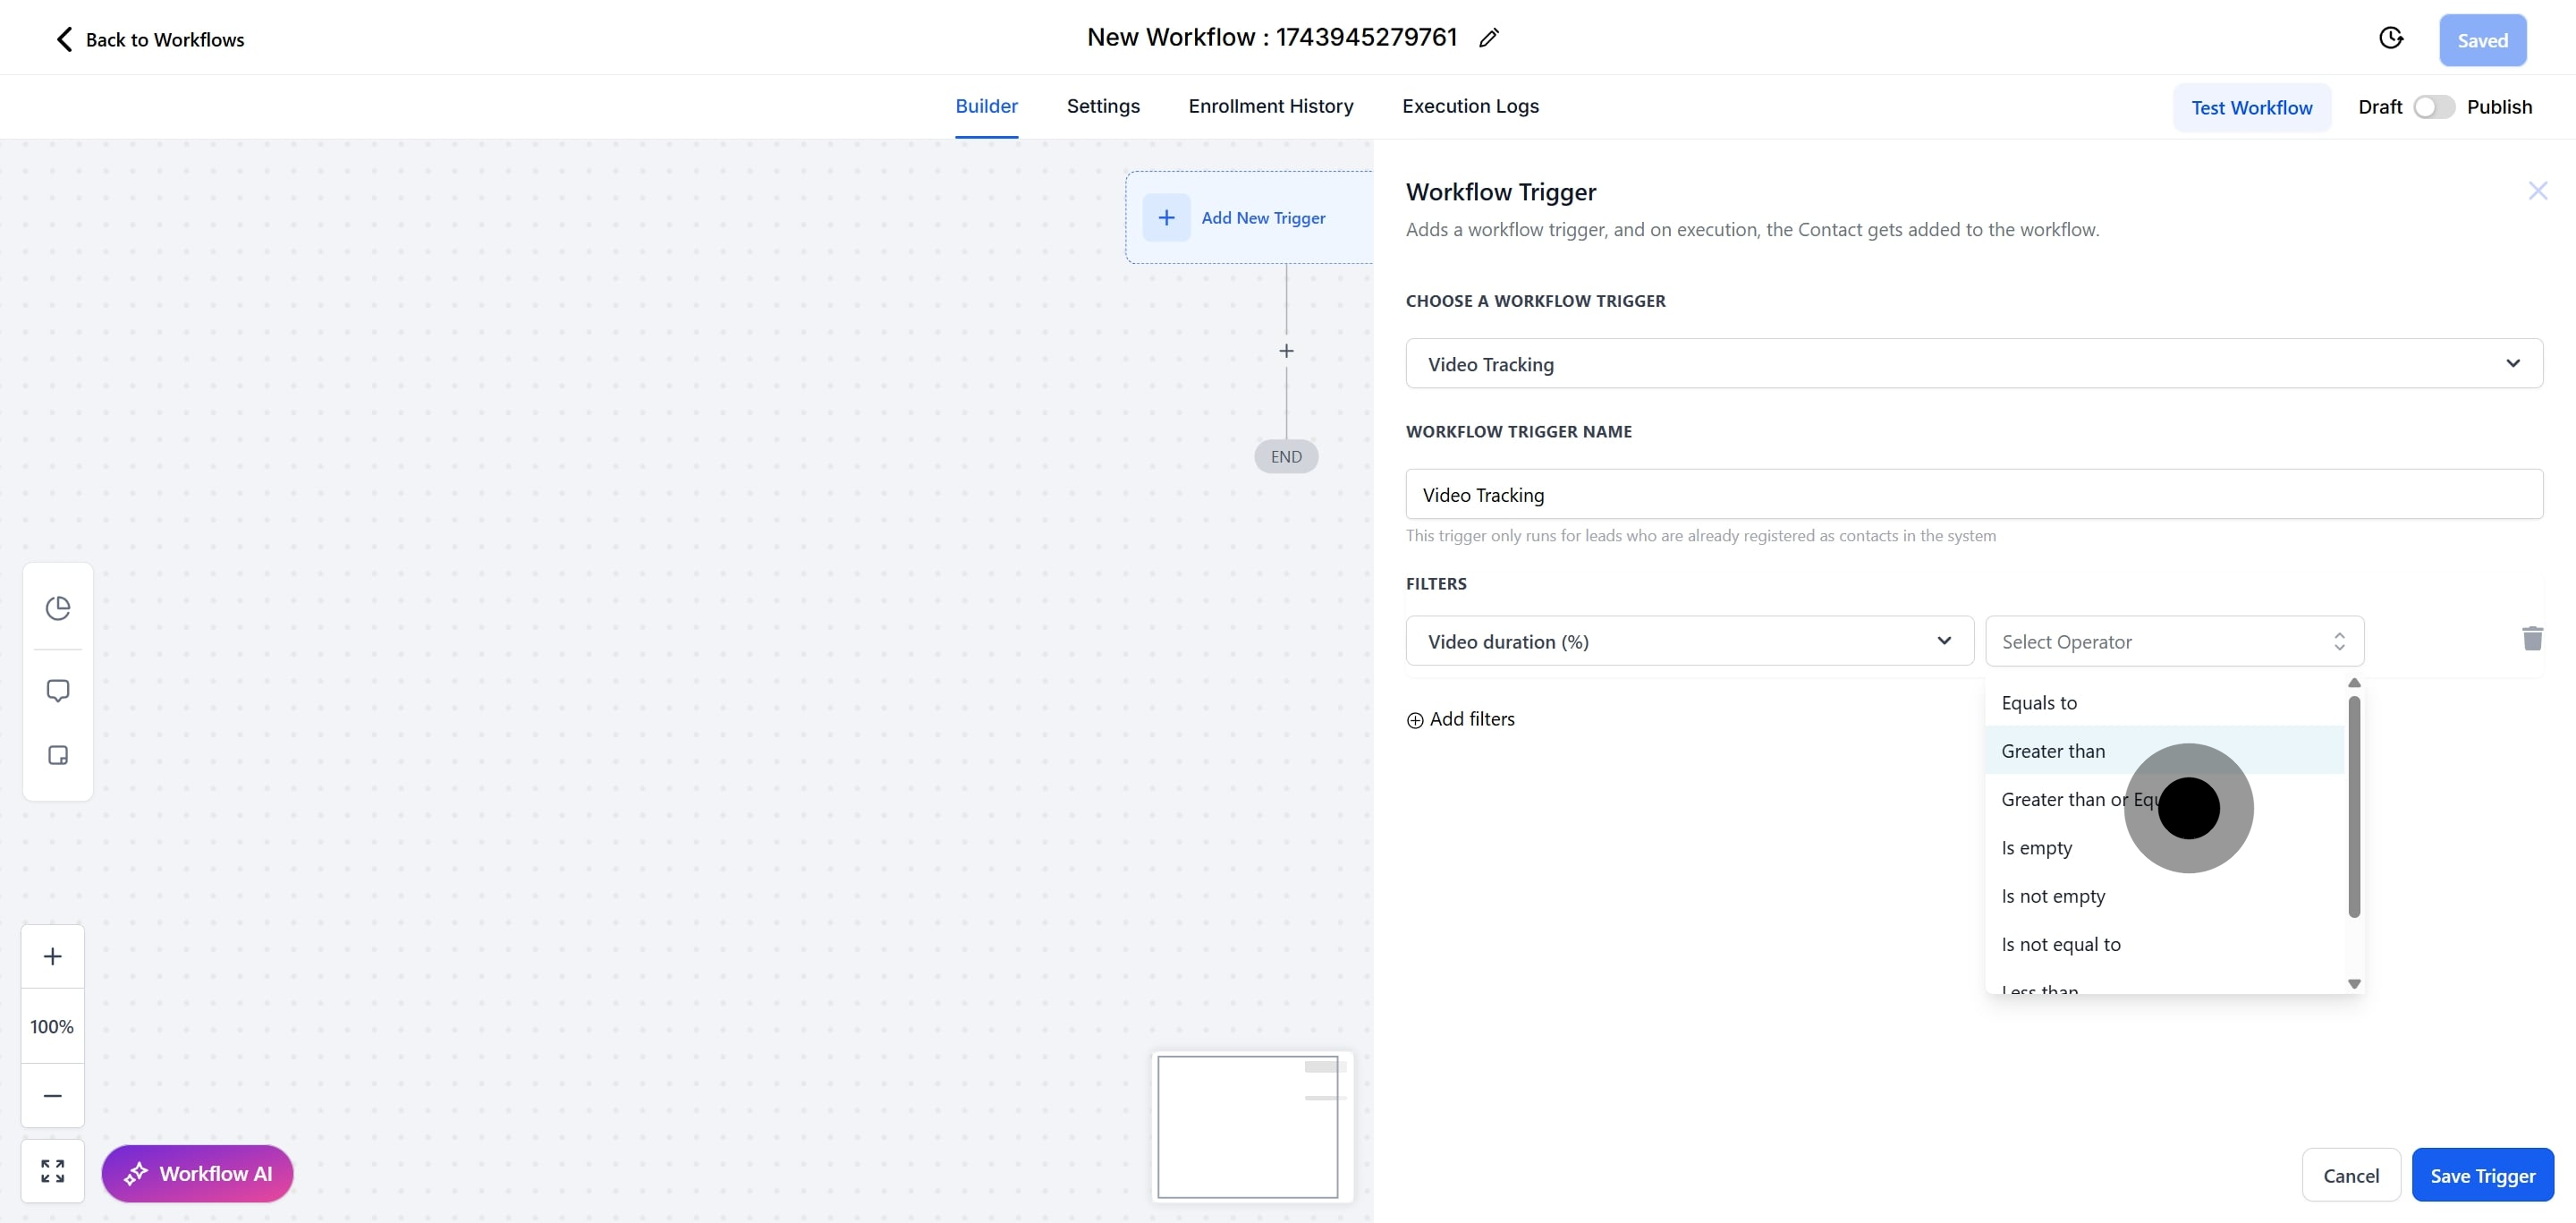Zoom in on the canvas
The image size is (2576, 1223).
53,956
